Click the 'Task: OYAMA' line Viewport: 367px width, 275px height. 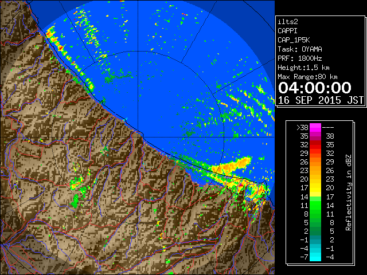click(300, 49)
